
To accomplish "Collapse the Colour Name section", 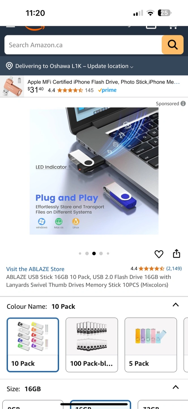I will [176, 305].
